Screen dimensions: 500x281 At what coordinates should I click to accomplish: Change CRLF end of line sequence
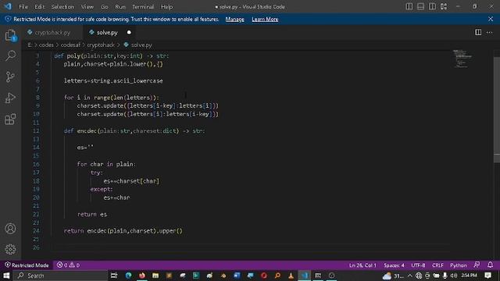tap(437, 265)
